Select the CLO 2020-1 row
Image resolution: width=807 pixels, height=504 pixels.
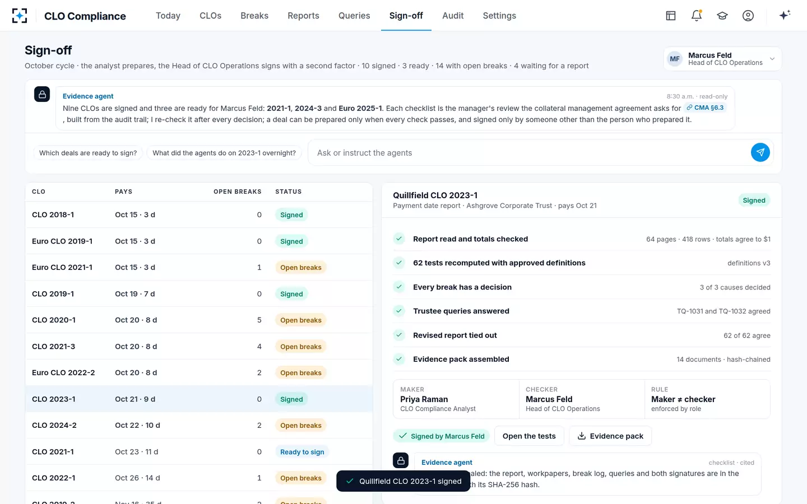199,320
